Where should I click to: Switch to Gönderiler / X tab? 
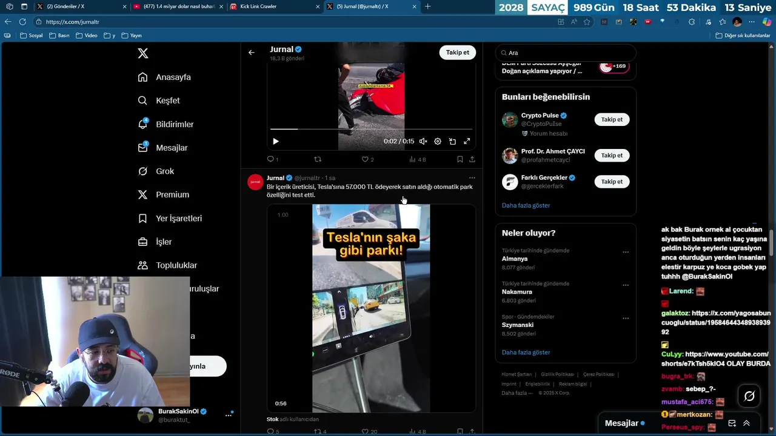82,6
